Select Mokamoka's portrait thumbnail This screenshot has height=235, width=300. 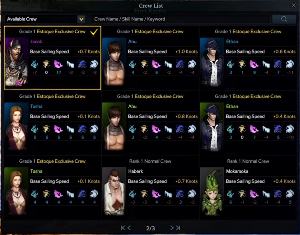(212, 192)
